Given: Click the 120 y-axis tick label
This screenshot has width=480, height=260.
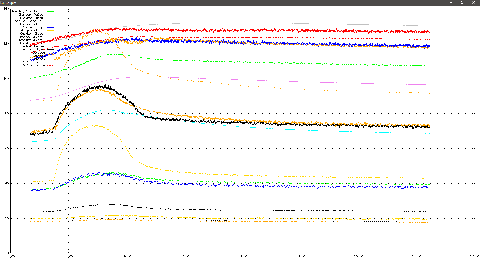Looking at the screenshot, I should (x=6, y=44).
